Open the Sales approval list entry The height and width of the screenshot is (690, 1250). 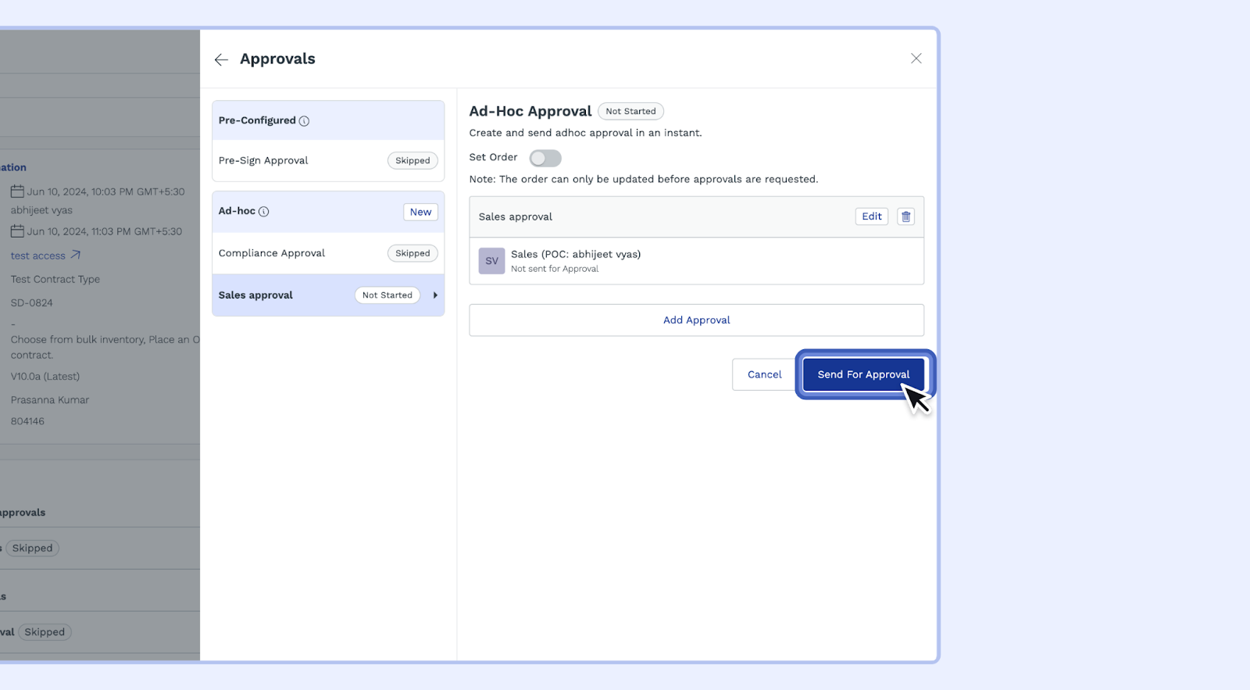pos(256,295)
